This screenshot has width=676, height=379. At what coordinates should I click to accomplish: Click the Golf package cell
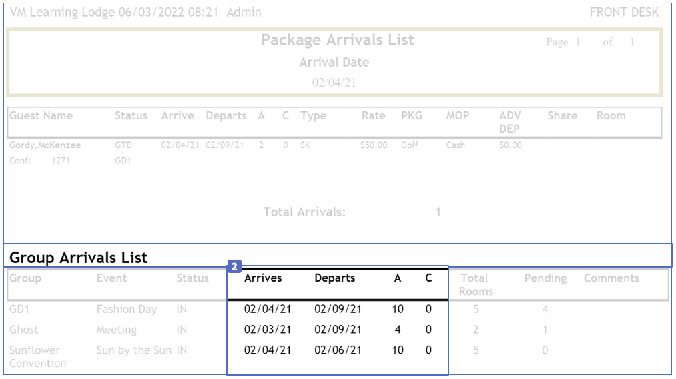point(410,145)
